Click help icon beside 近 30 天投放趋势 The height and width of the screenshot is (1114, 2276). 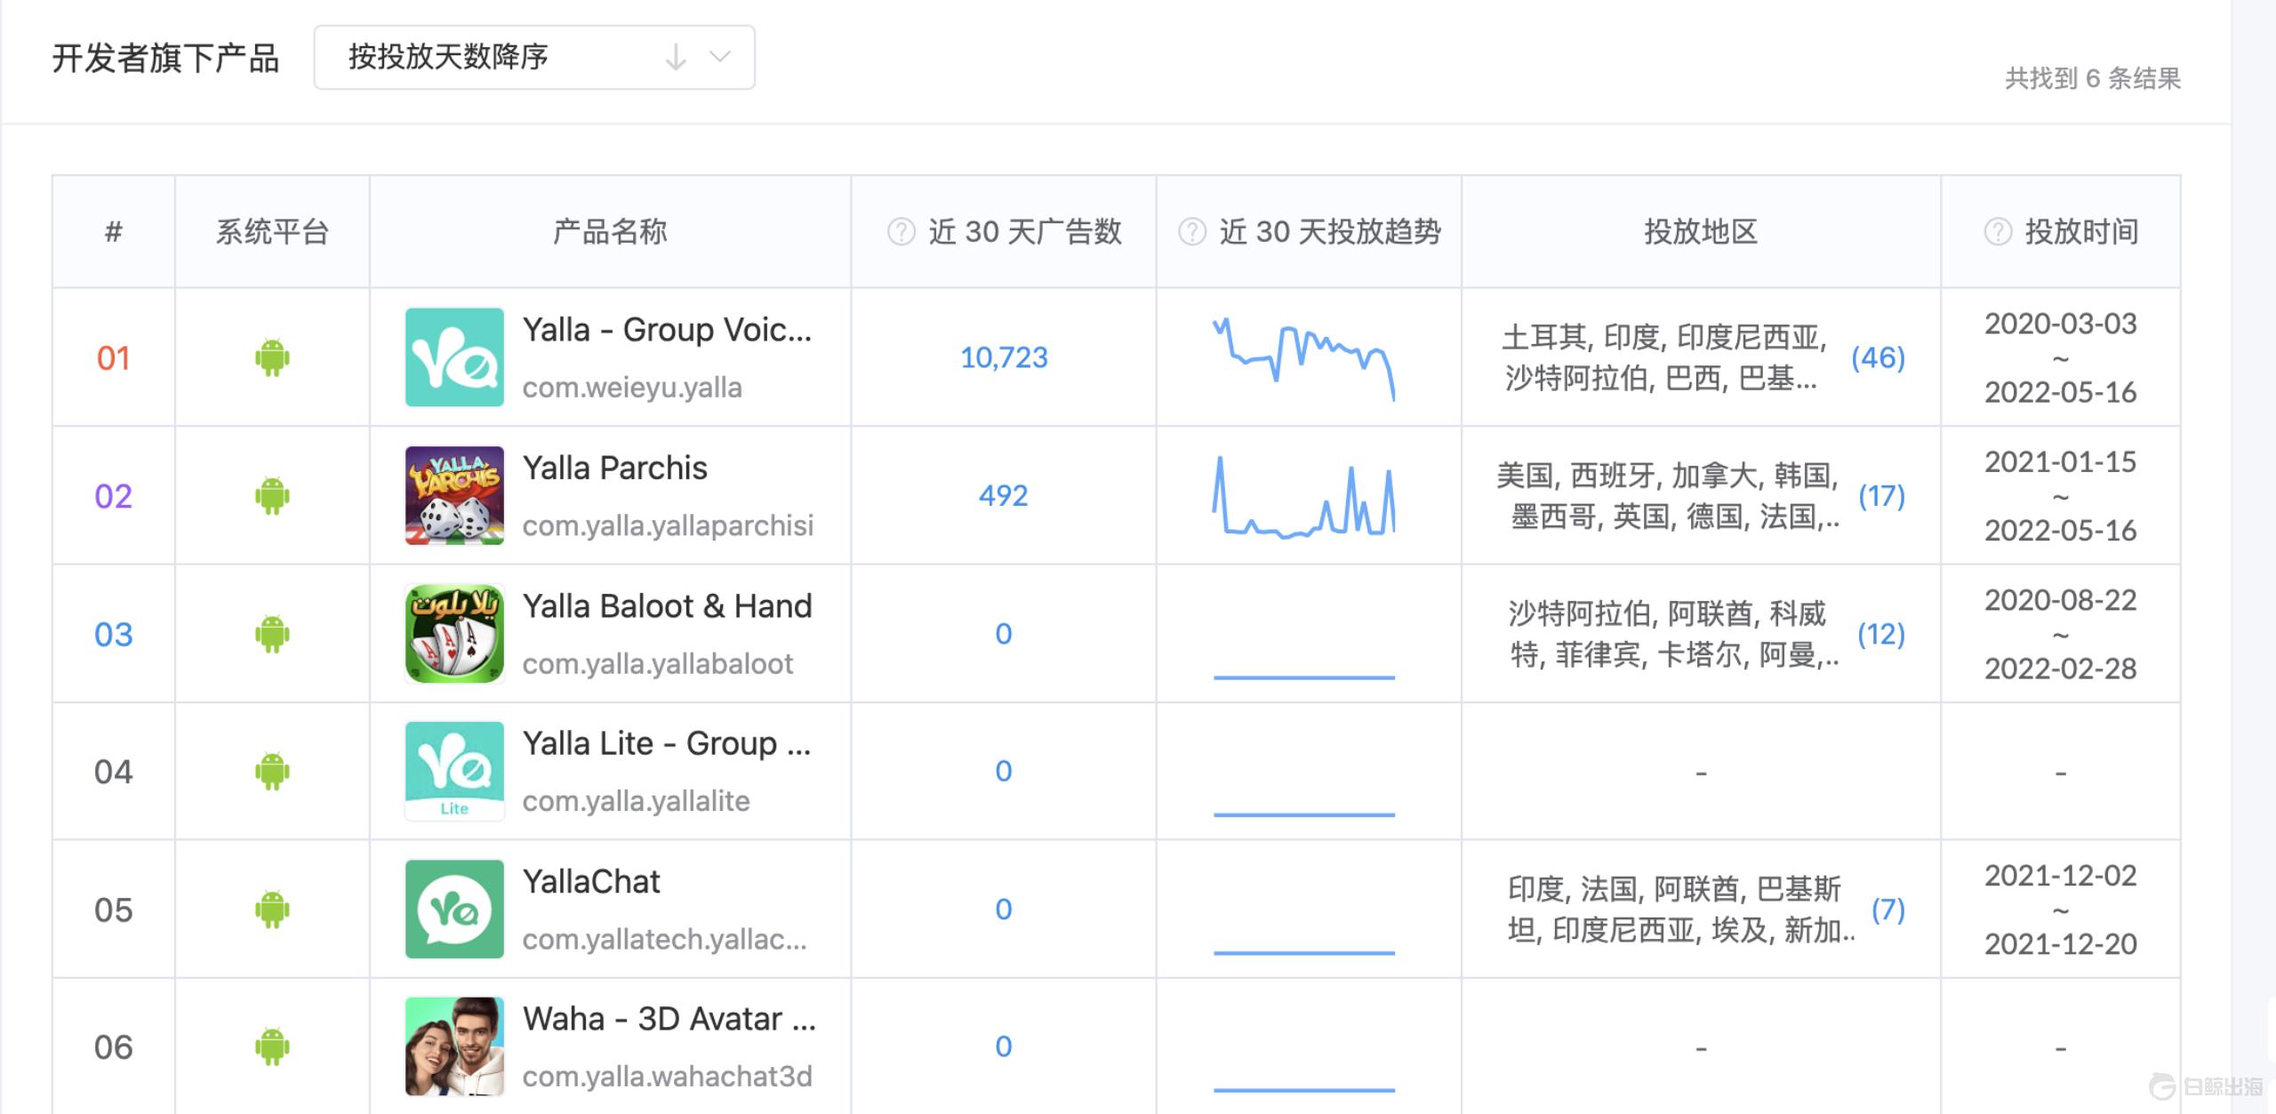(1191, 232)
